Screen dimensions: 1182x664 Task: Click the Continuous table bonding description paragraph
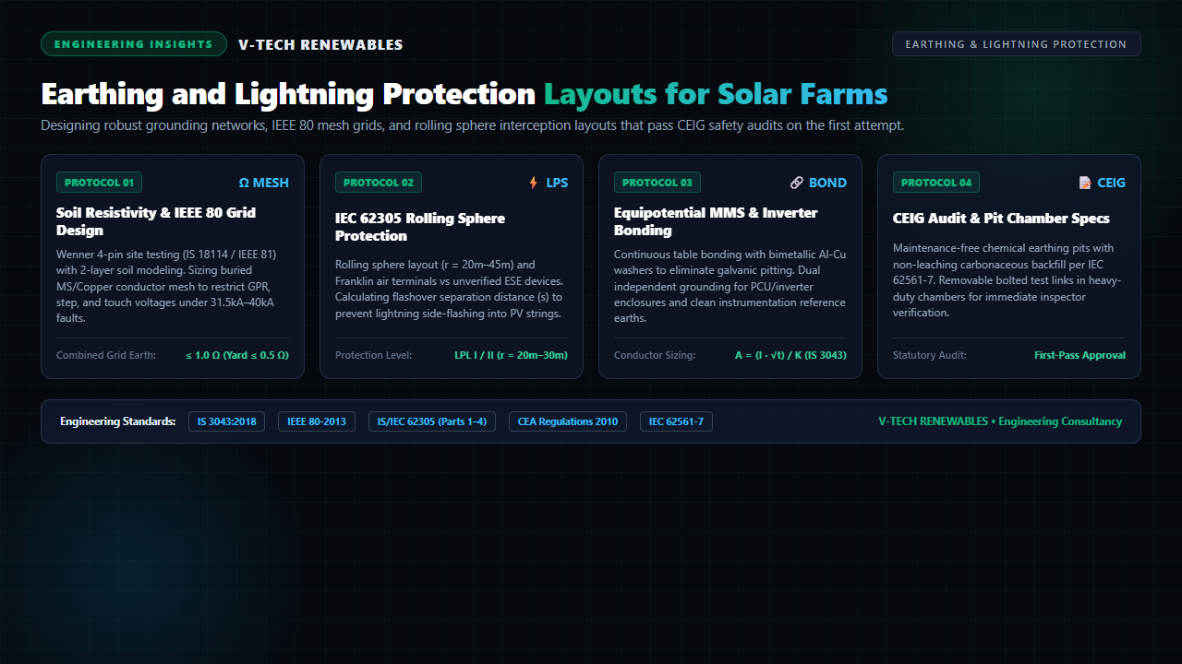pyautogui.click(x=730, y=286)
